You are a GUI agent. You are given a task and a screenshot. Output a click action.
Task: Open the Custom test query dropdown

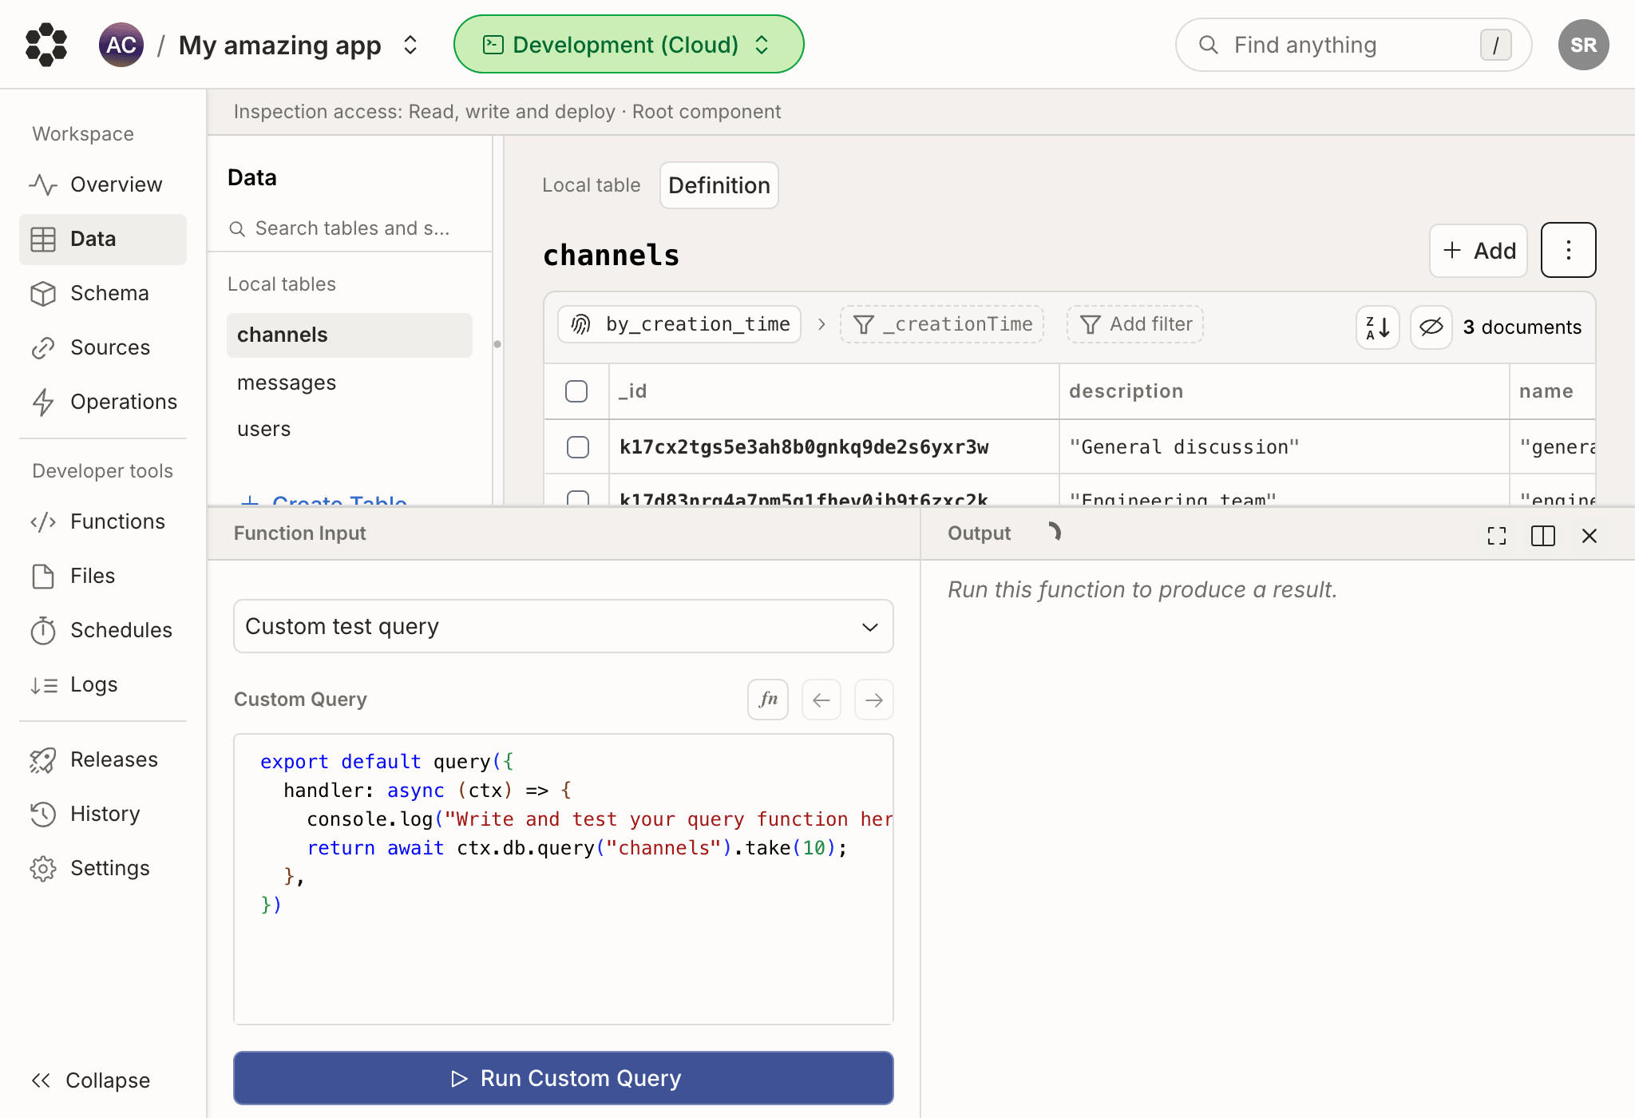point(564,627)
